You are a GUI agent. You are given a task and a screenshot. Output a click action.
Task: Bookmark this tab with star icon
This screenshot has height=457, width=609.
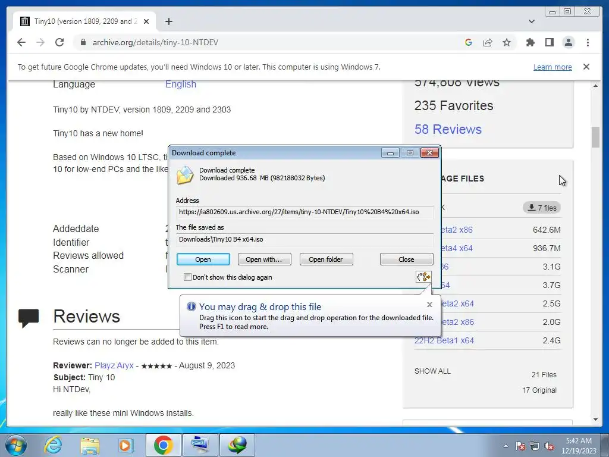[x=507, y=42]
